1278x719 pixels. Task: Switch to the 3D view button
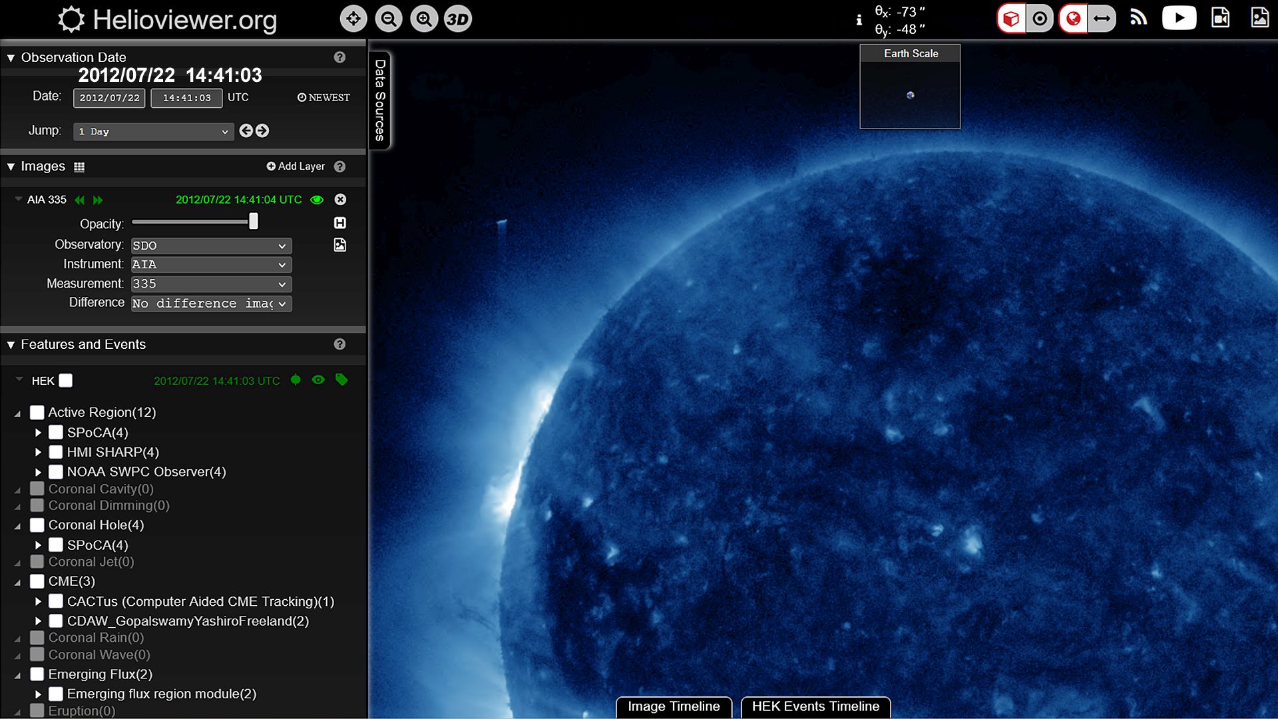pyautogui.click(x=458, y=19)
